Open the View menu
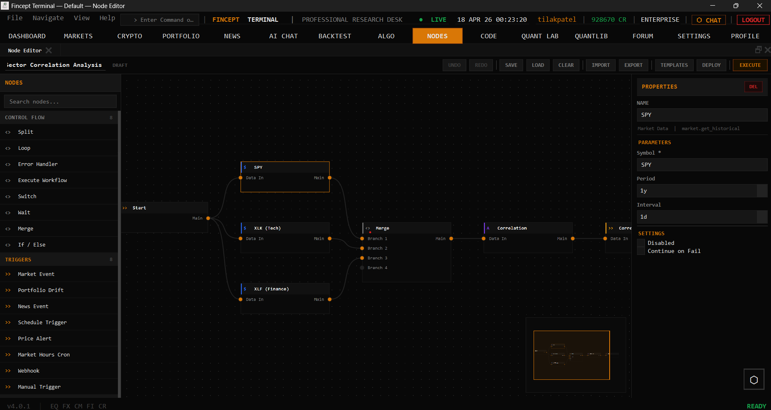The width and height of the screenshot is (771, 410). pyautogui.click(x=82, y=18)
